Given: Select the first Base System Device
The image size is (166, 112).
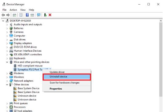Looking at the screenshot, I should coord(29,88).
